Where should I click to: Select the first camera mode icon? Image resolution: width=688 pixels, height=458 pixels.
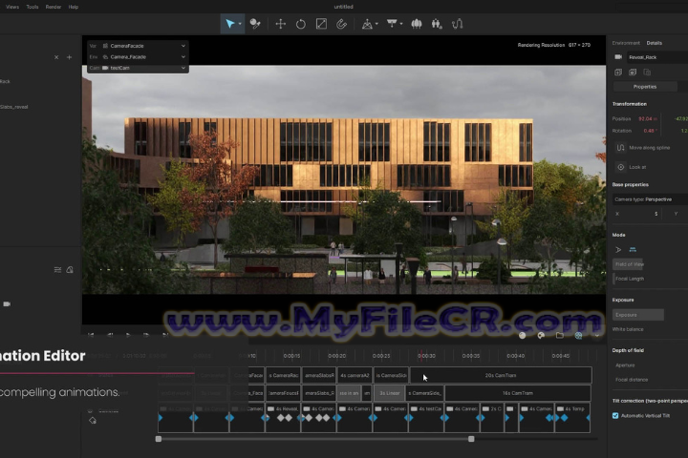coord(618,249)
